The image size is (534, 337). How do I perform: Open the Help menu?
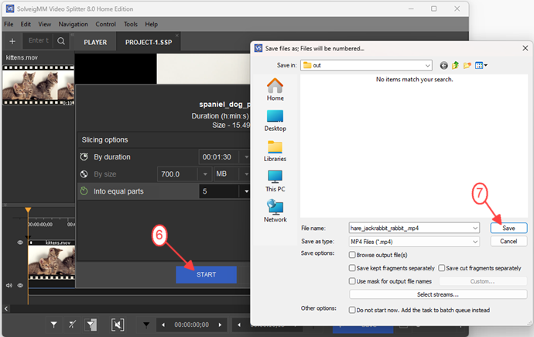coord(151,24)
